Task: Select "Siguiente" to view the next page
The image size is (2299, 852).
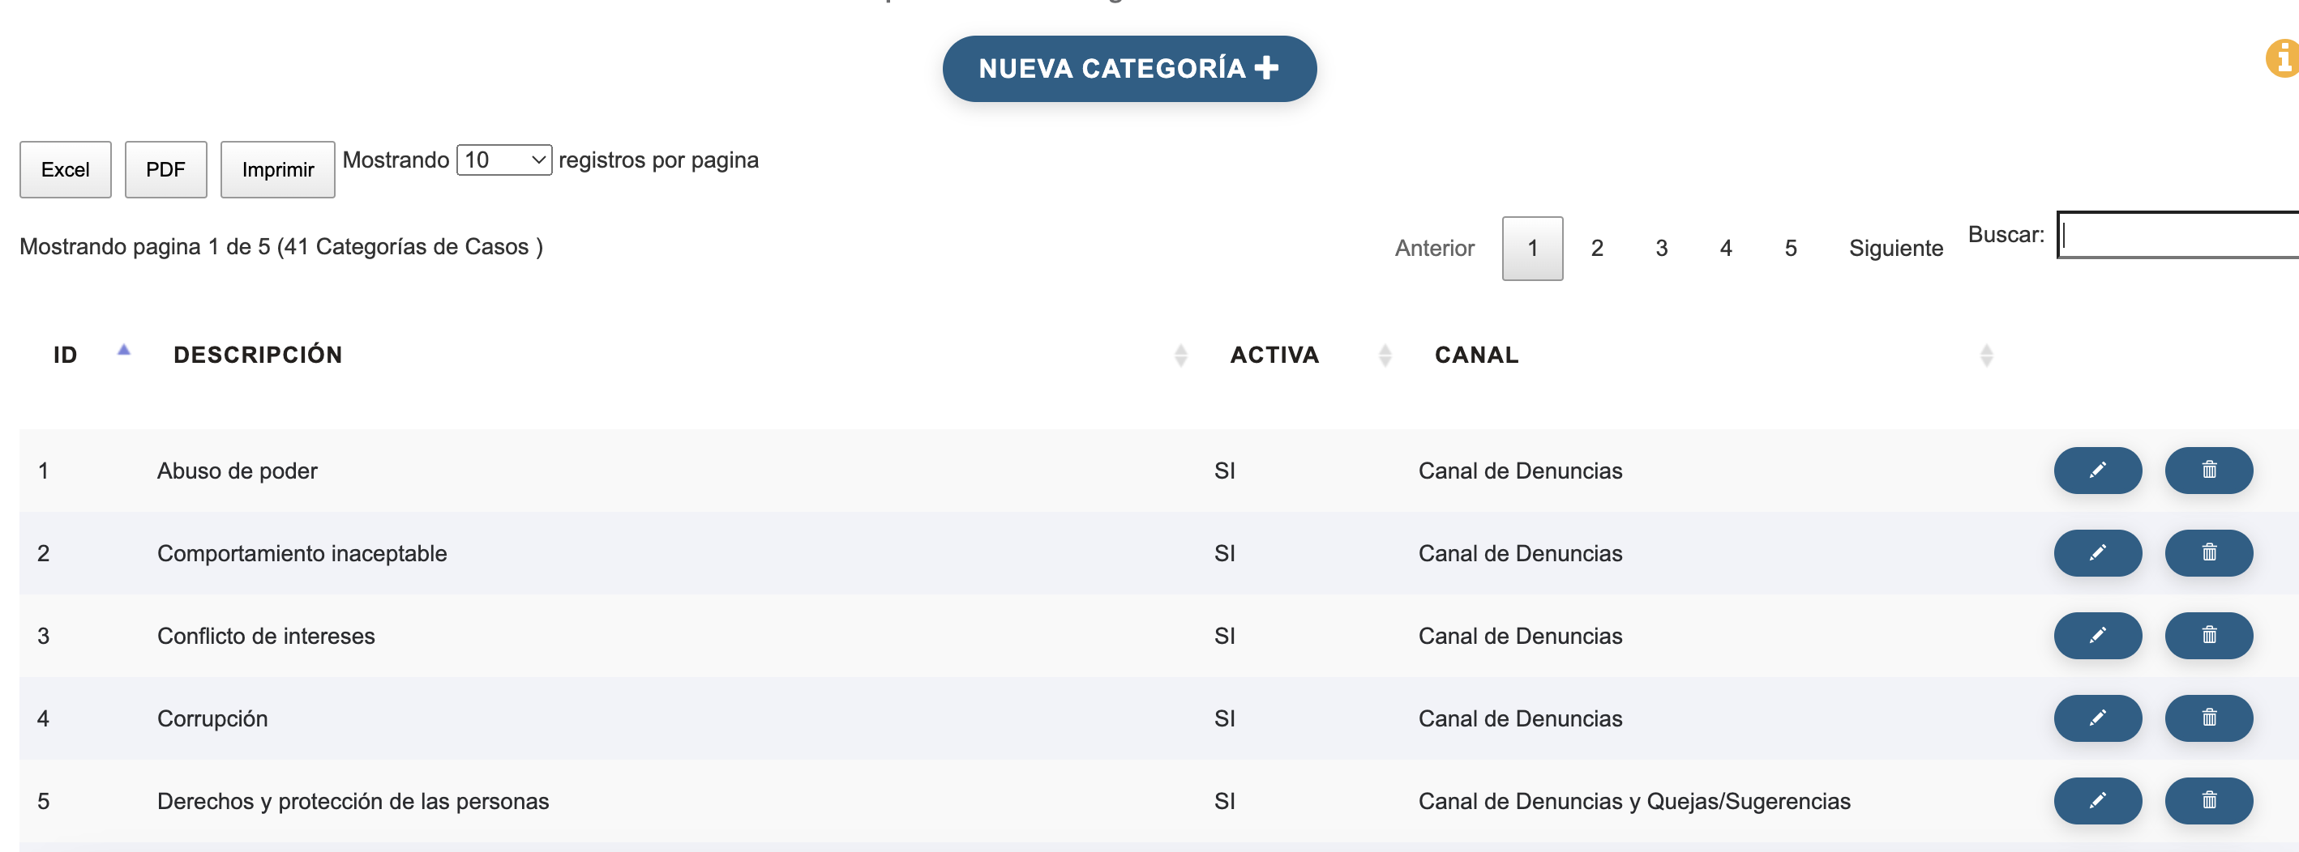Action: click(1895, 248)
